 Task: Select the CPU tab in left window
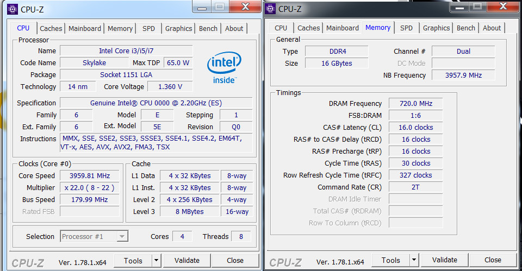coord(23,28)
